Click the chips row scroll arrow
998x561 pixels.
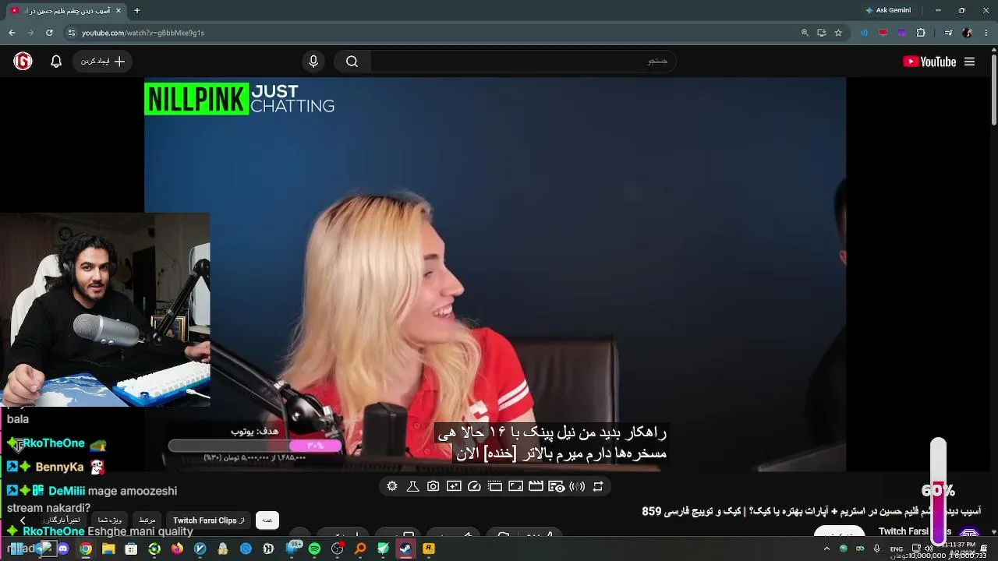pos(23,520)
